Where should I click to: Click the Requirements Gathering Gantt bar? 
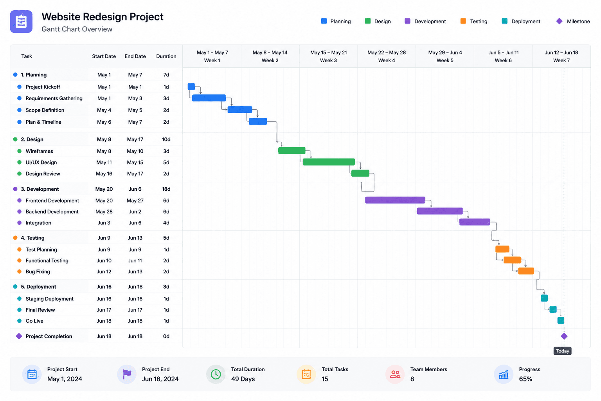209,98
